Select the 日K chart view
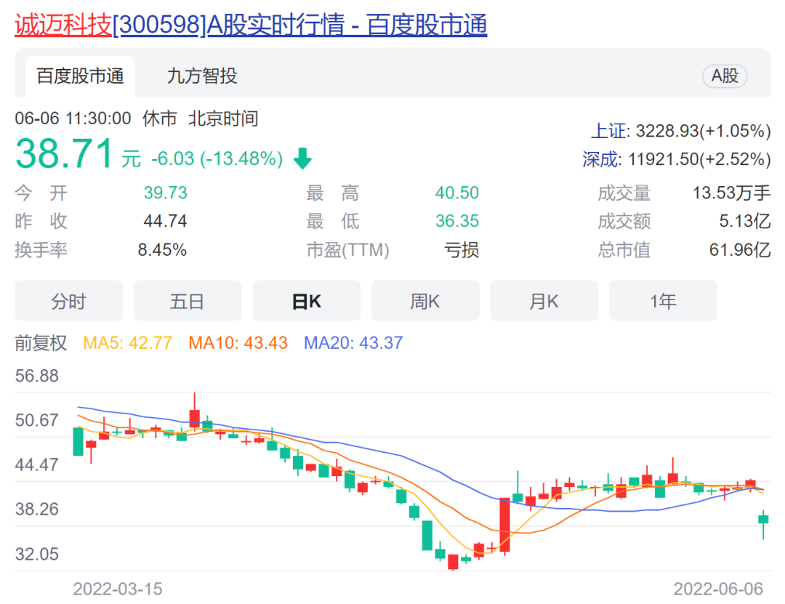The height and width of the screenshot is (604, 785). 306,301
